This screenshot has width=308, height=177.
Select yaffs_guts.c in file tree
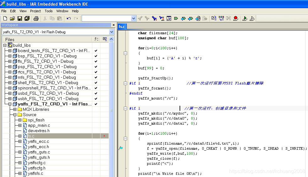tap(39, 152)
